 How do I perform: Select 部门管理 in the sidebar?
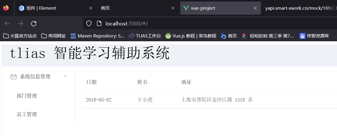click(x=27, y=96)
